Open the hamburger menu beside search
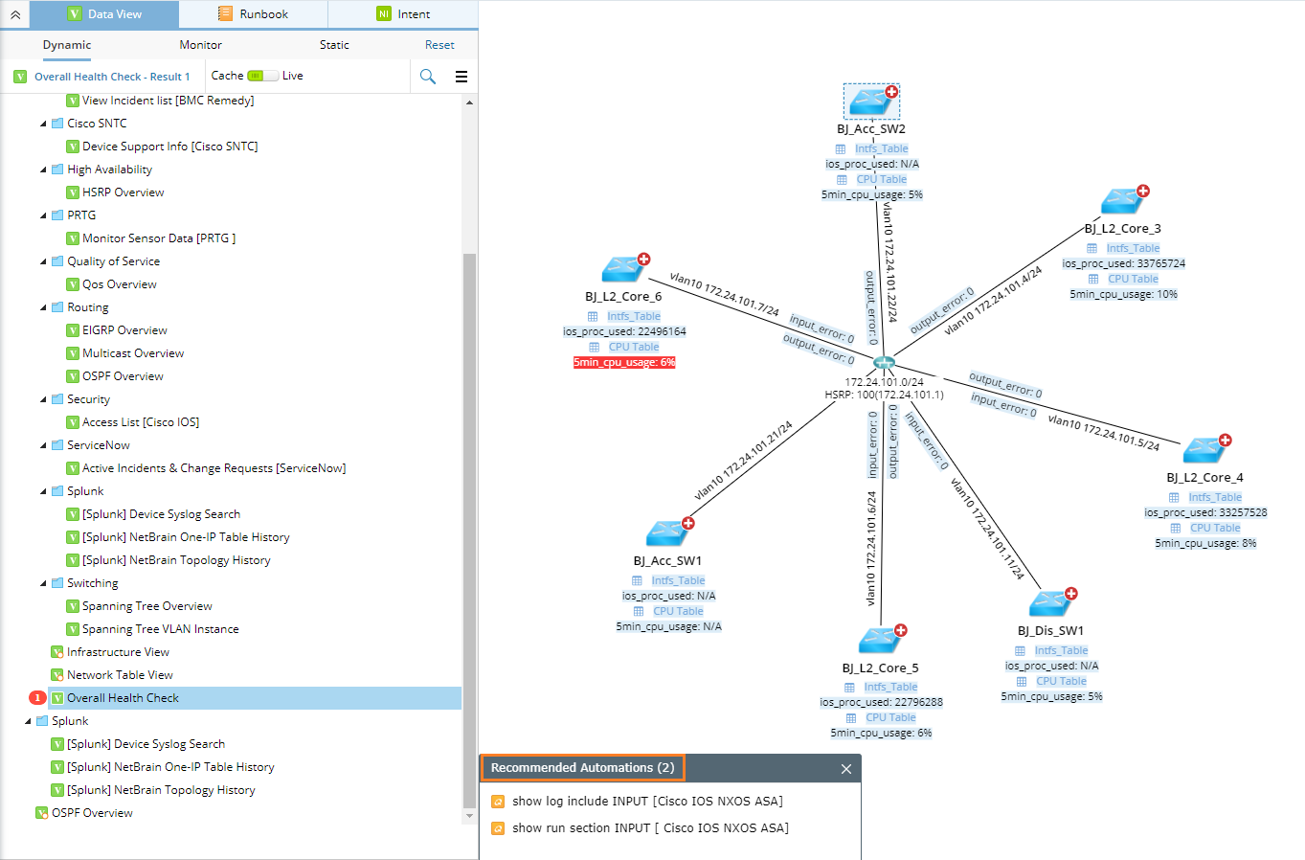 [x=461, y=77]
